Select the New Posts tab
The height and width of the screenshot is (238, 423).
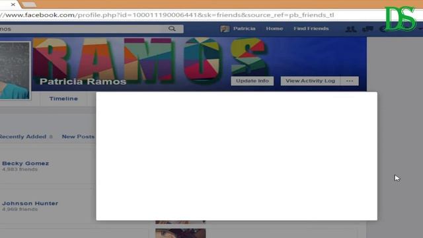[x=78, y=137]
